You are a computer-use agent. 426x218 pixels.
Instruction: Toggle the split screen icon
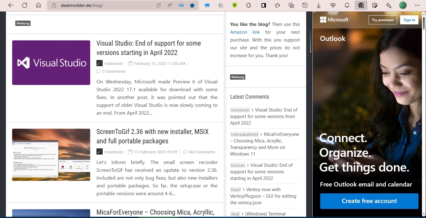(x=264, y=5)
